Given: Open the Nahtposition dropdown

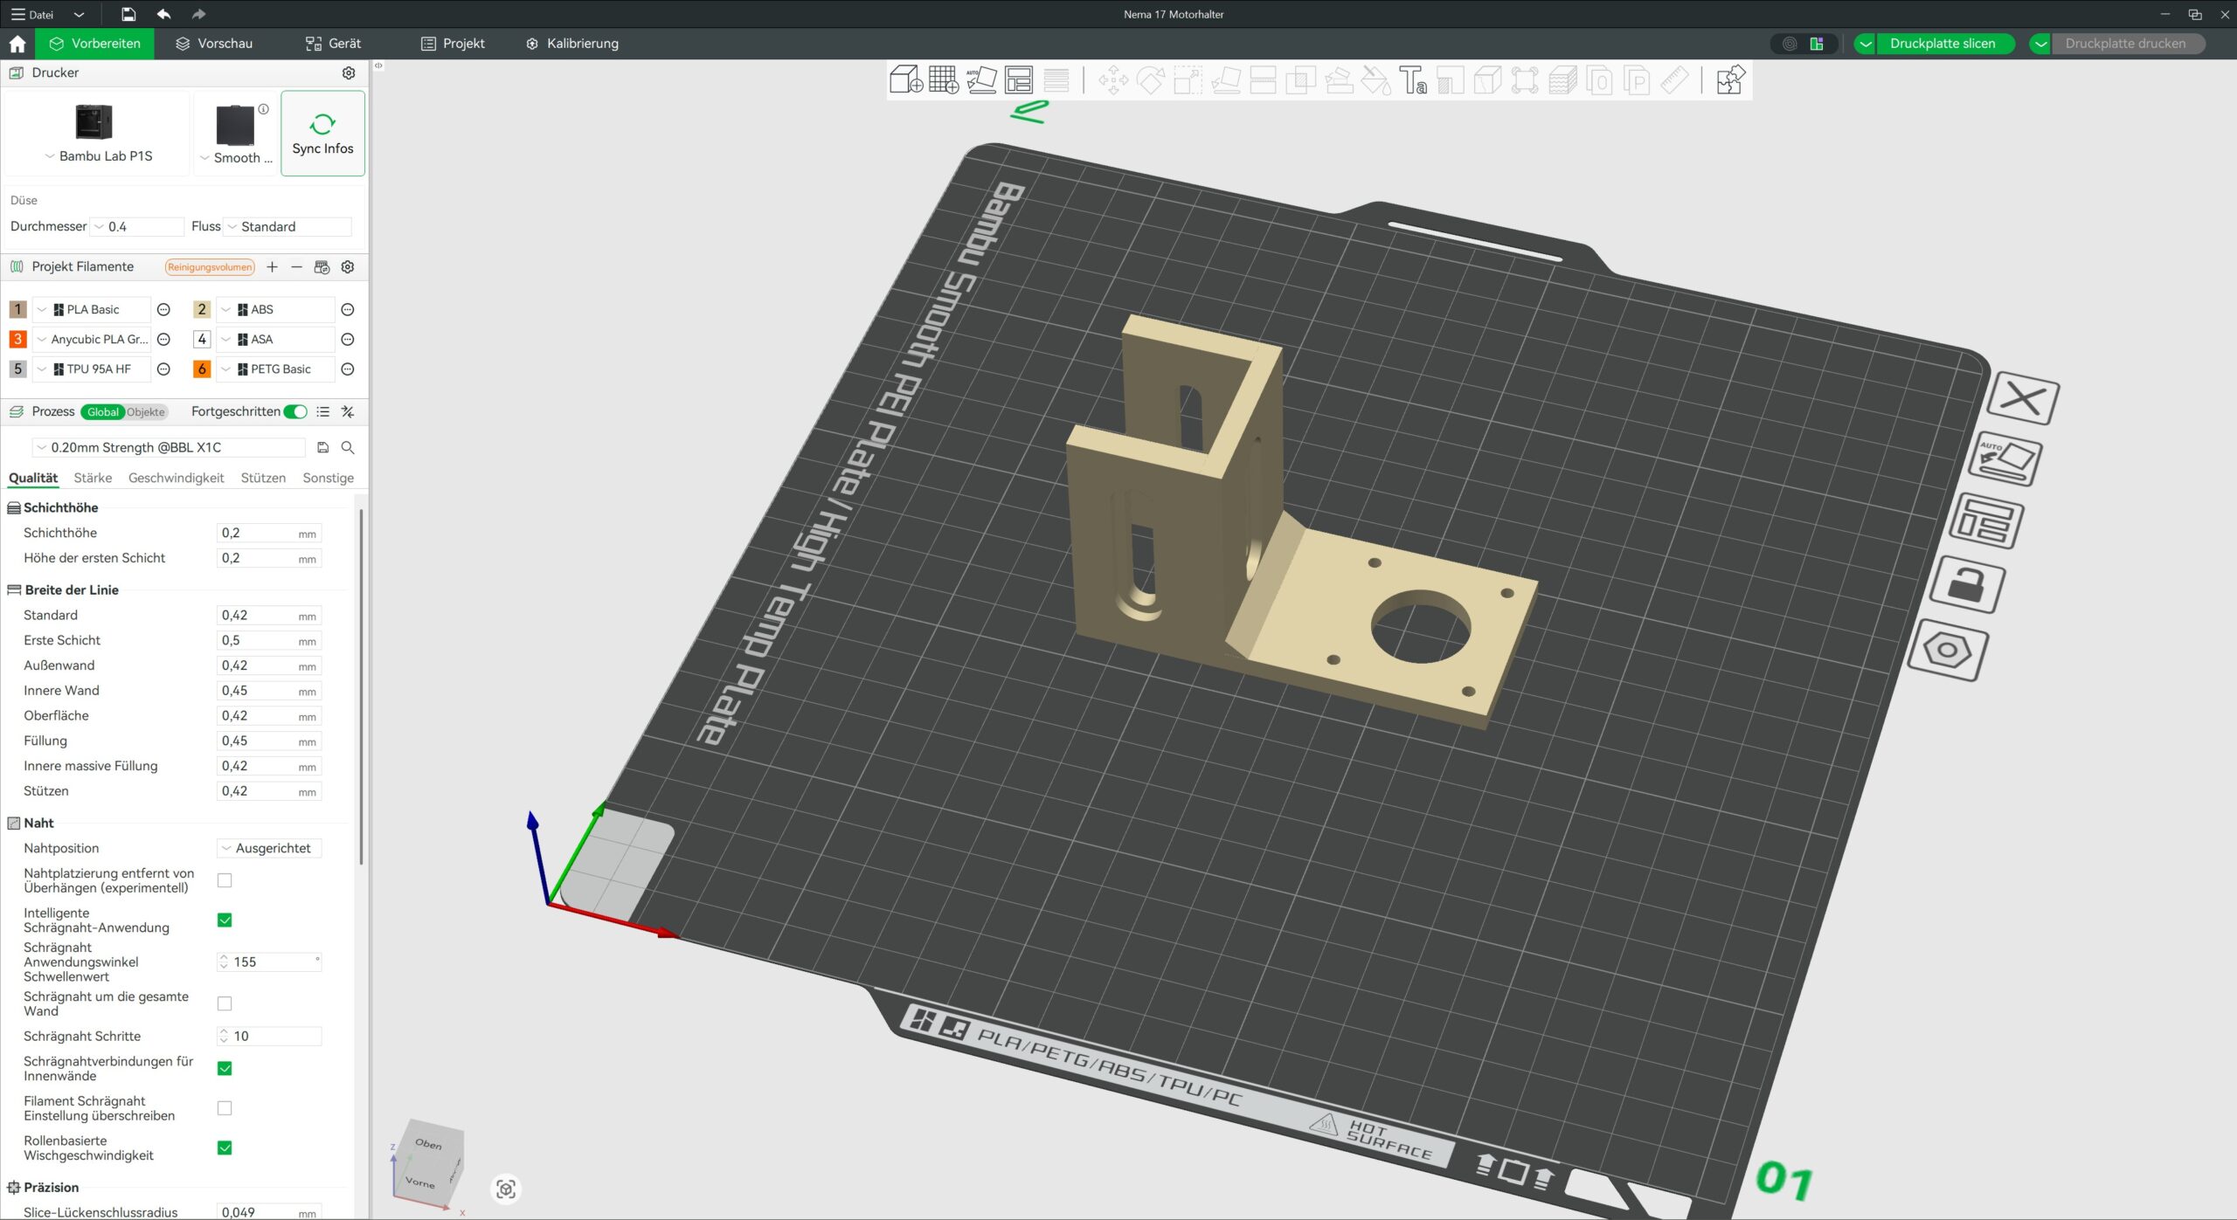Looking at the screenshot, I should click(x=269, y=848).
